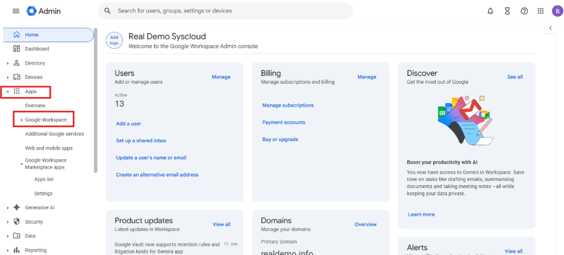Screen dimensions: 564x255
Task: Click Learn more in Discover card
Action: tap(421, 215)
